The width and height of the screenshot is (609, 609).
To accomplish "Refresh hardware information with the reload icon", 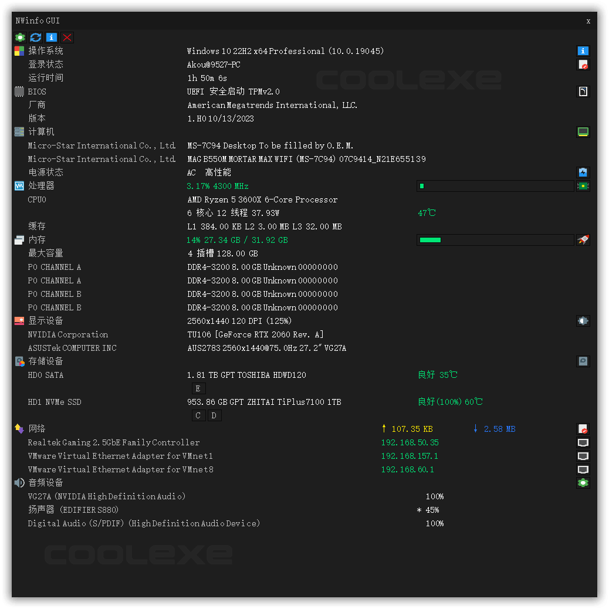I will 35,37.
